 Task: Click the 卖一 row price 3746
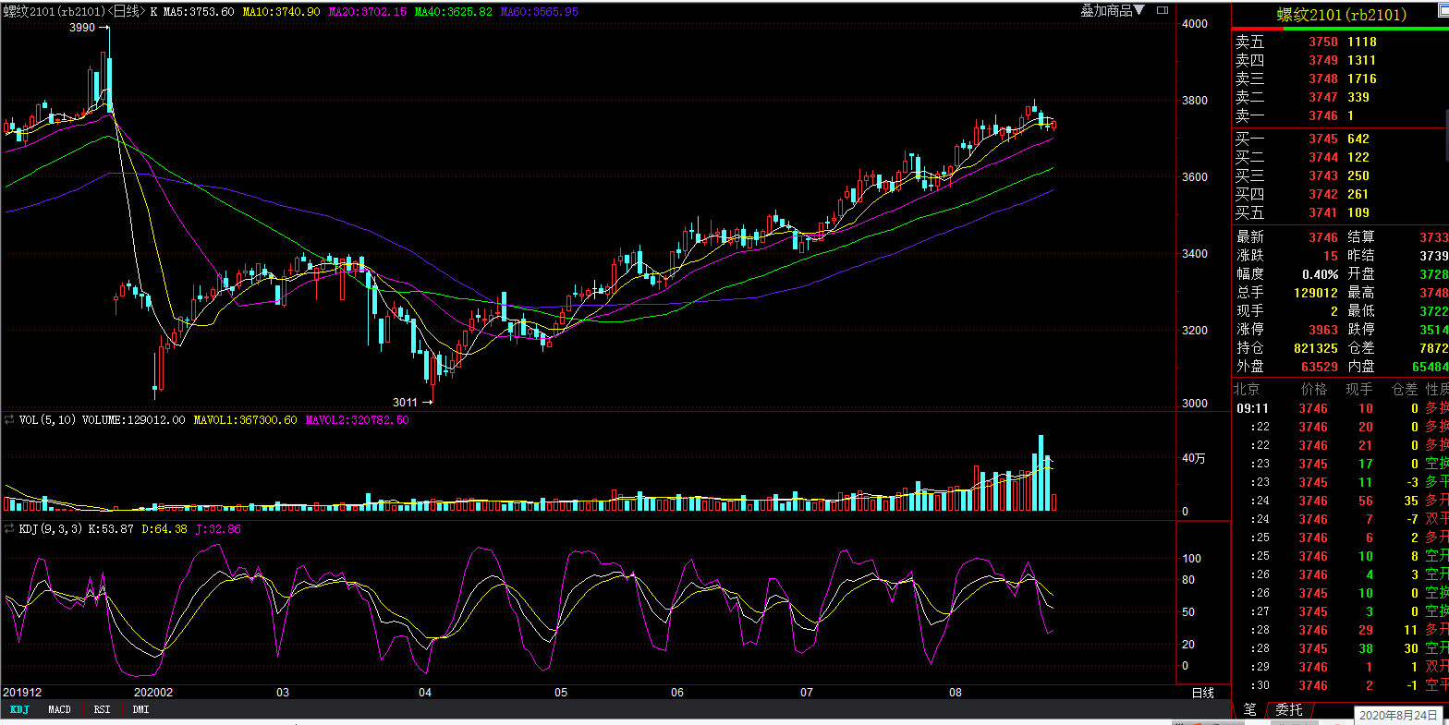(x=1322, y=115)
